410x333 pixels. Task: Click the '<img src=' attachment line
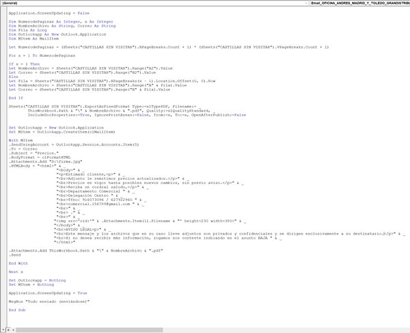[x=150, y=221]
